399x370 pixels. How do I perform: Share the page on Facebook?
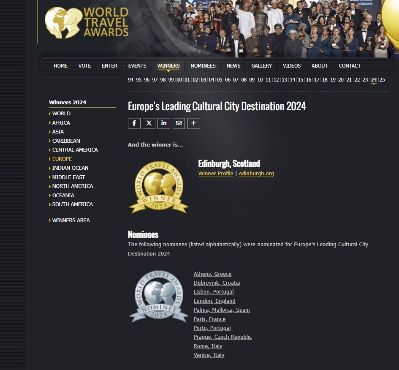pyautogui.click(x=134, y=123)
